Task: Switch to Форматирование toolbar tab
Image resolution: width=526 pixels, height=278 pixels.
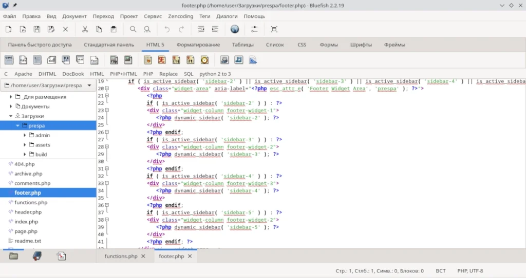Action: pyautogui.click(x=198, y=45)
